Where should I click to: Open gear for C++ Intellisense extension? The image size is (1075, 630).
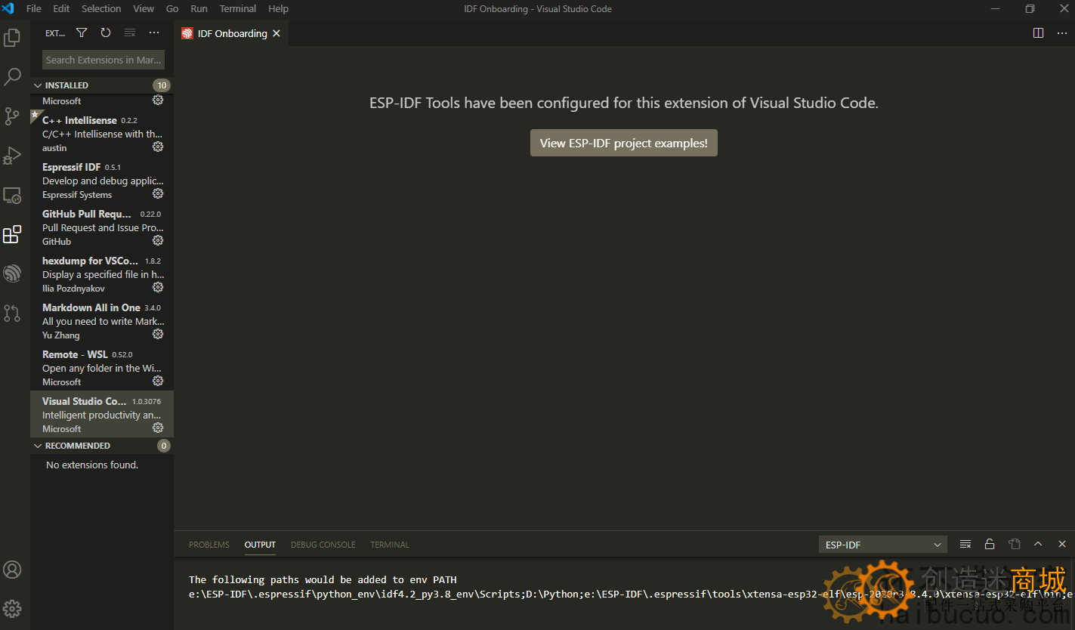click(158, 147)
